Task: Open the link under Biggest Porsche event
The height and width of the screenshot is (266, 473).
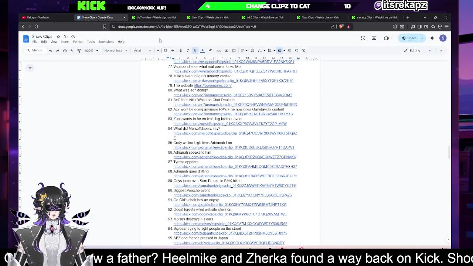Action: [x=232, y=195]
